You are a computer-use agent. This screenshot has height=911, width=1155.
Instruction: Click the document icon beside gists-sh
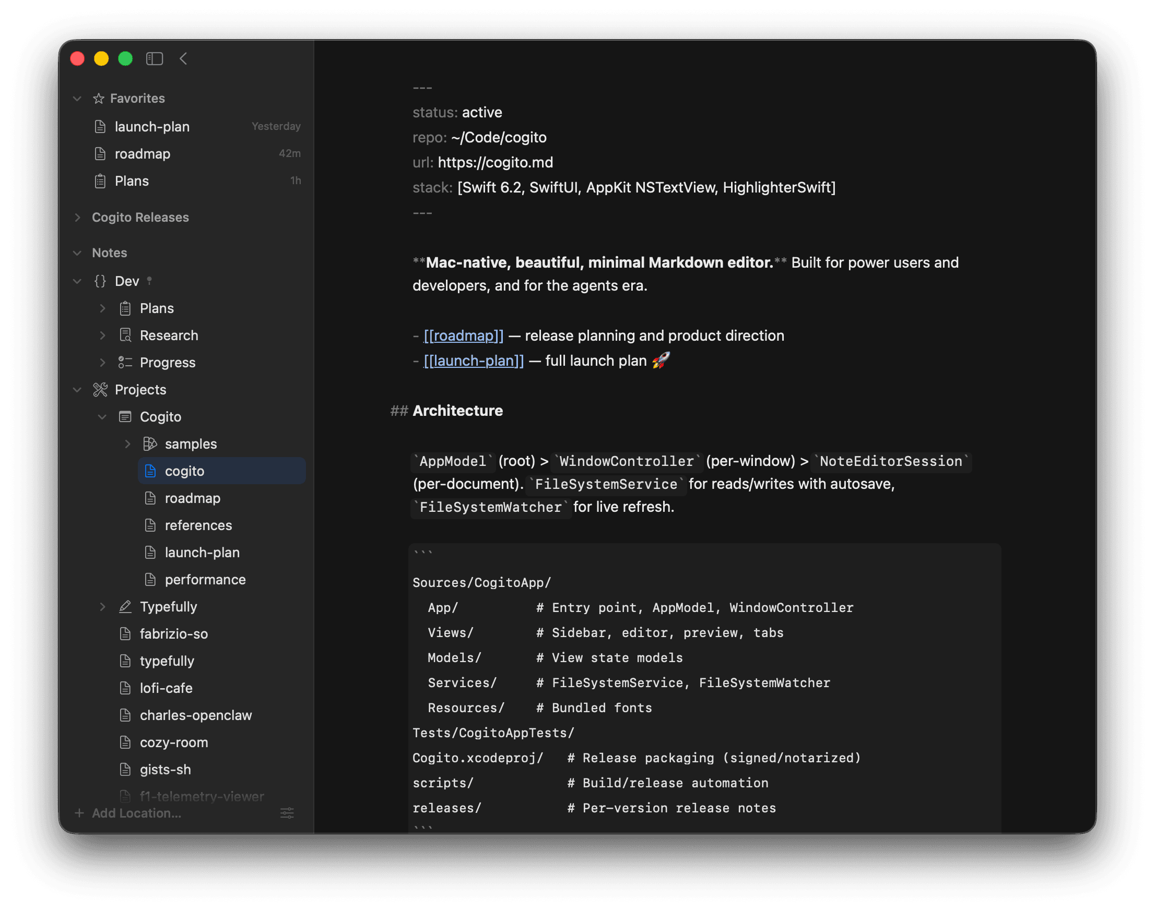(125, 770)
